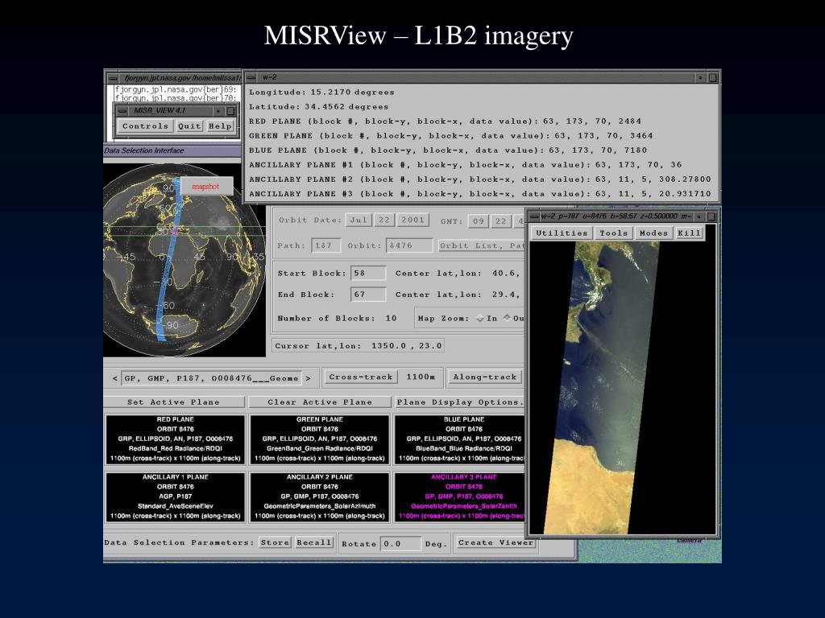The image size is (825, 618).
Task: Select the GREEN PLANE panel
Action: click(x=319, y=439)
